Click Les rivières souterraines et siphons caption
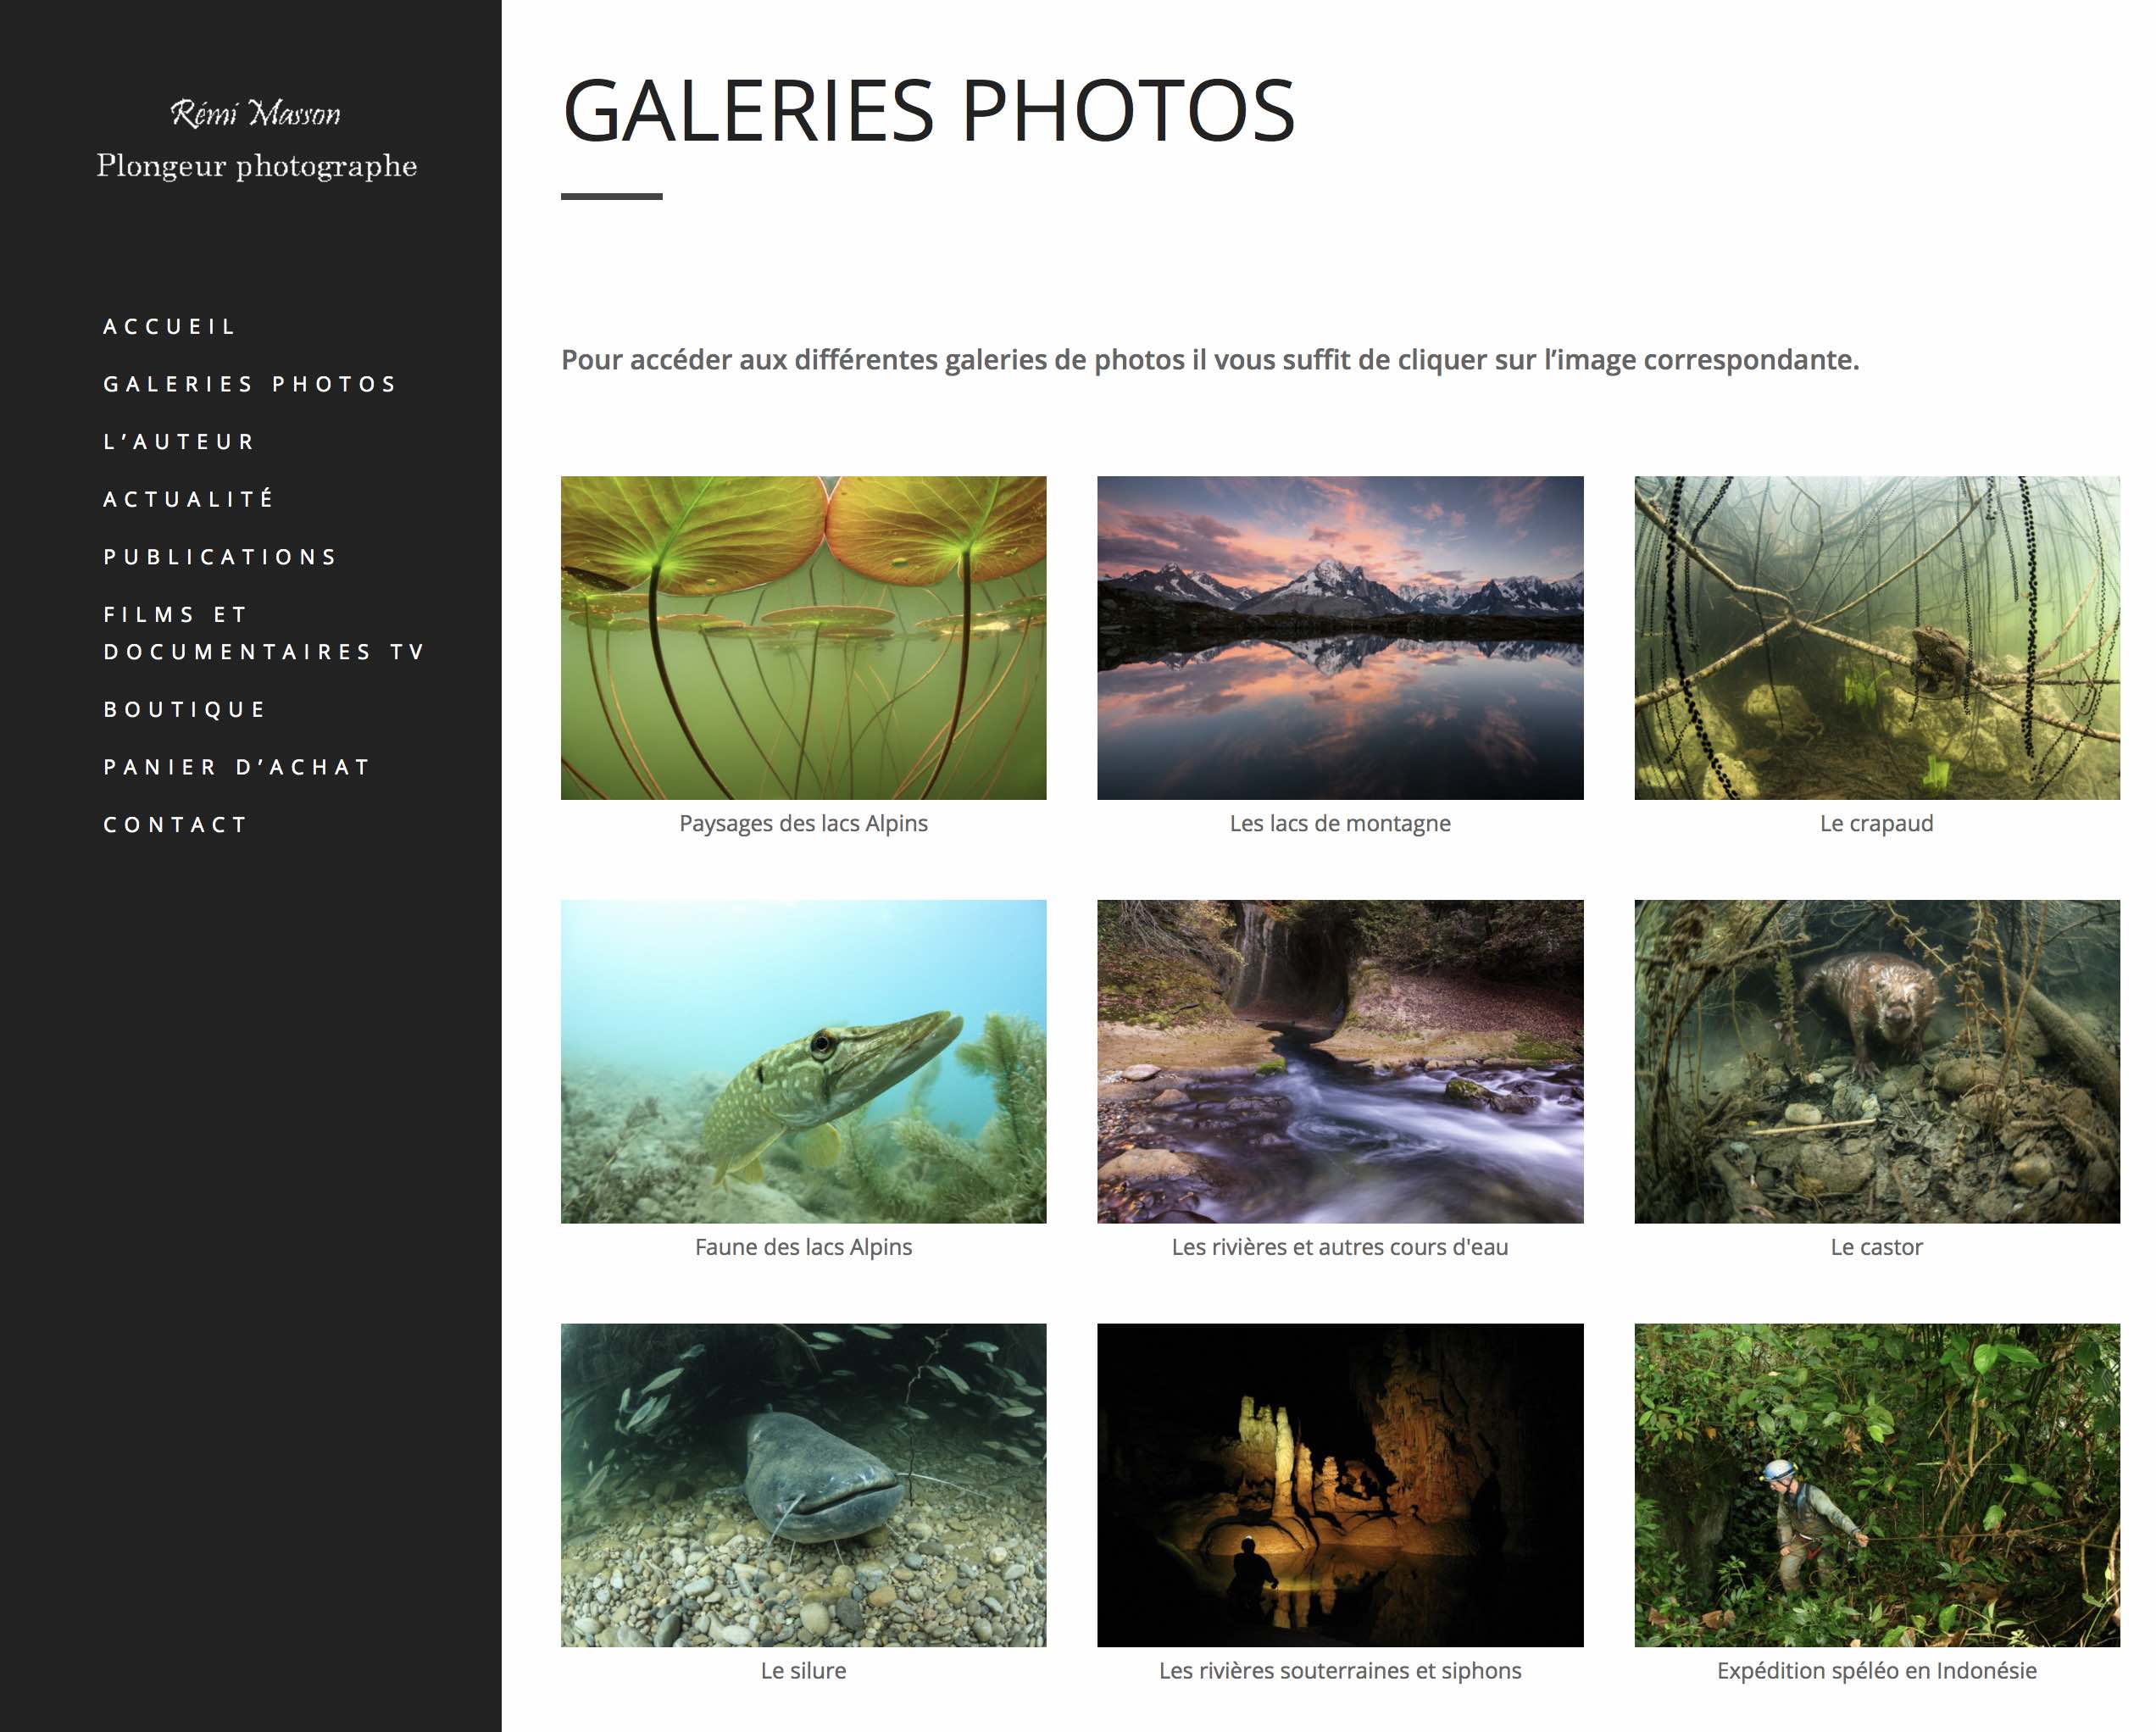2156x1732 pixels. (x=1340, y=1670)
